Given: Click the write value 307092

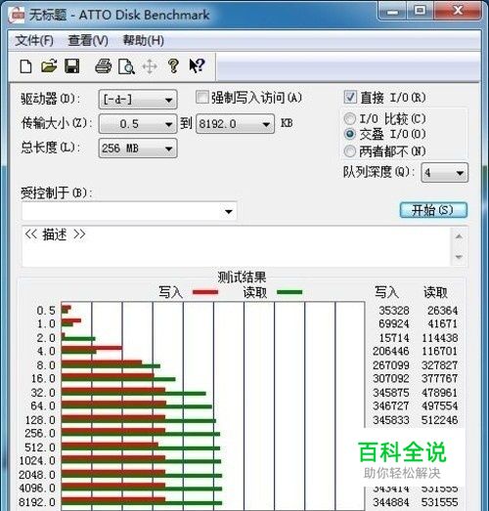Looking at the screenshot, I should click(391, 378).
